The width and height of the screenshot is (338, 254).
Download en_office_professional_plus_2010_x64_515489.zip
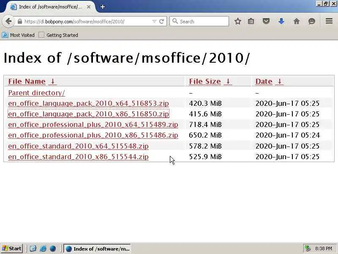[93, 124]
